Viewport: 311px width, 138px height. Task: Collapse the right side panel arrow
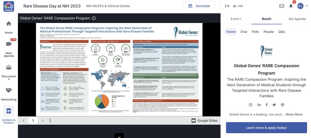(227, 6)
